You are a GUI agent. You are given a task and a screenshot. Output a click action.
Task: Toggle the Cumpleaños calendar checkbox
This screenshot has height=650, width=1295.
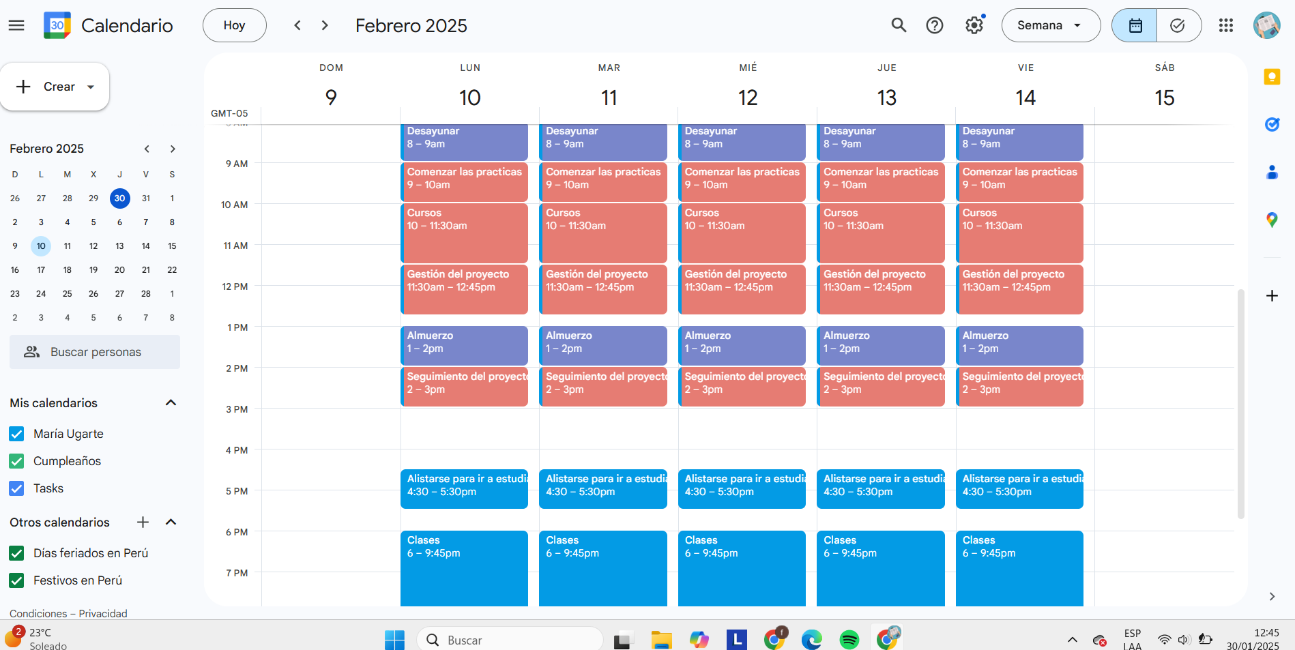(16, 461)
